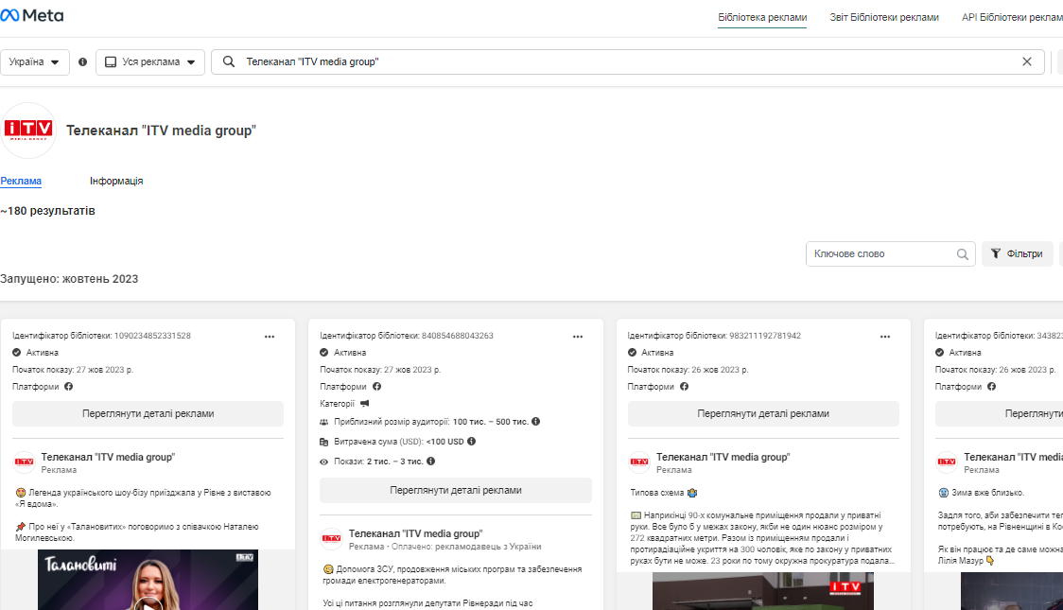The height and width of the screenshot is (610, 1063).
Task: Click the ~180 результатів results count
Action: (x=47, y=211)
